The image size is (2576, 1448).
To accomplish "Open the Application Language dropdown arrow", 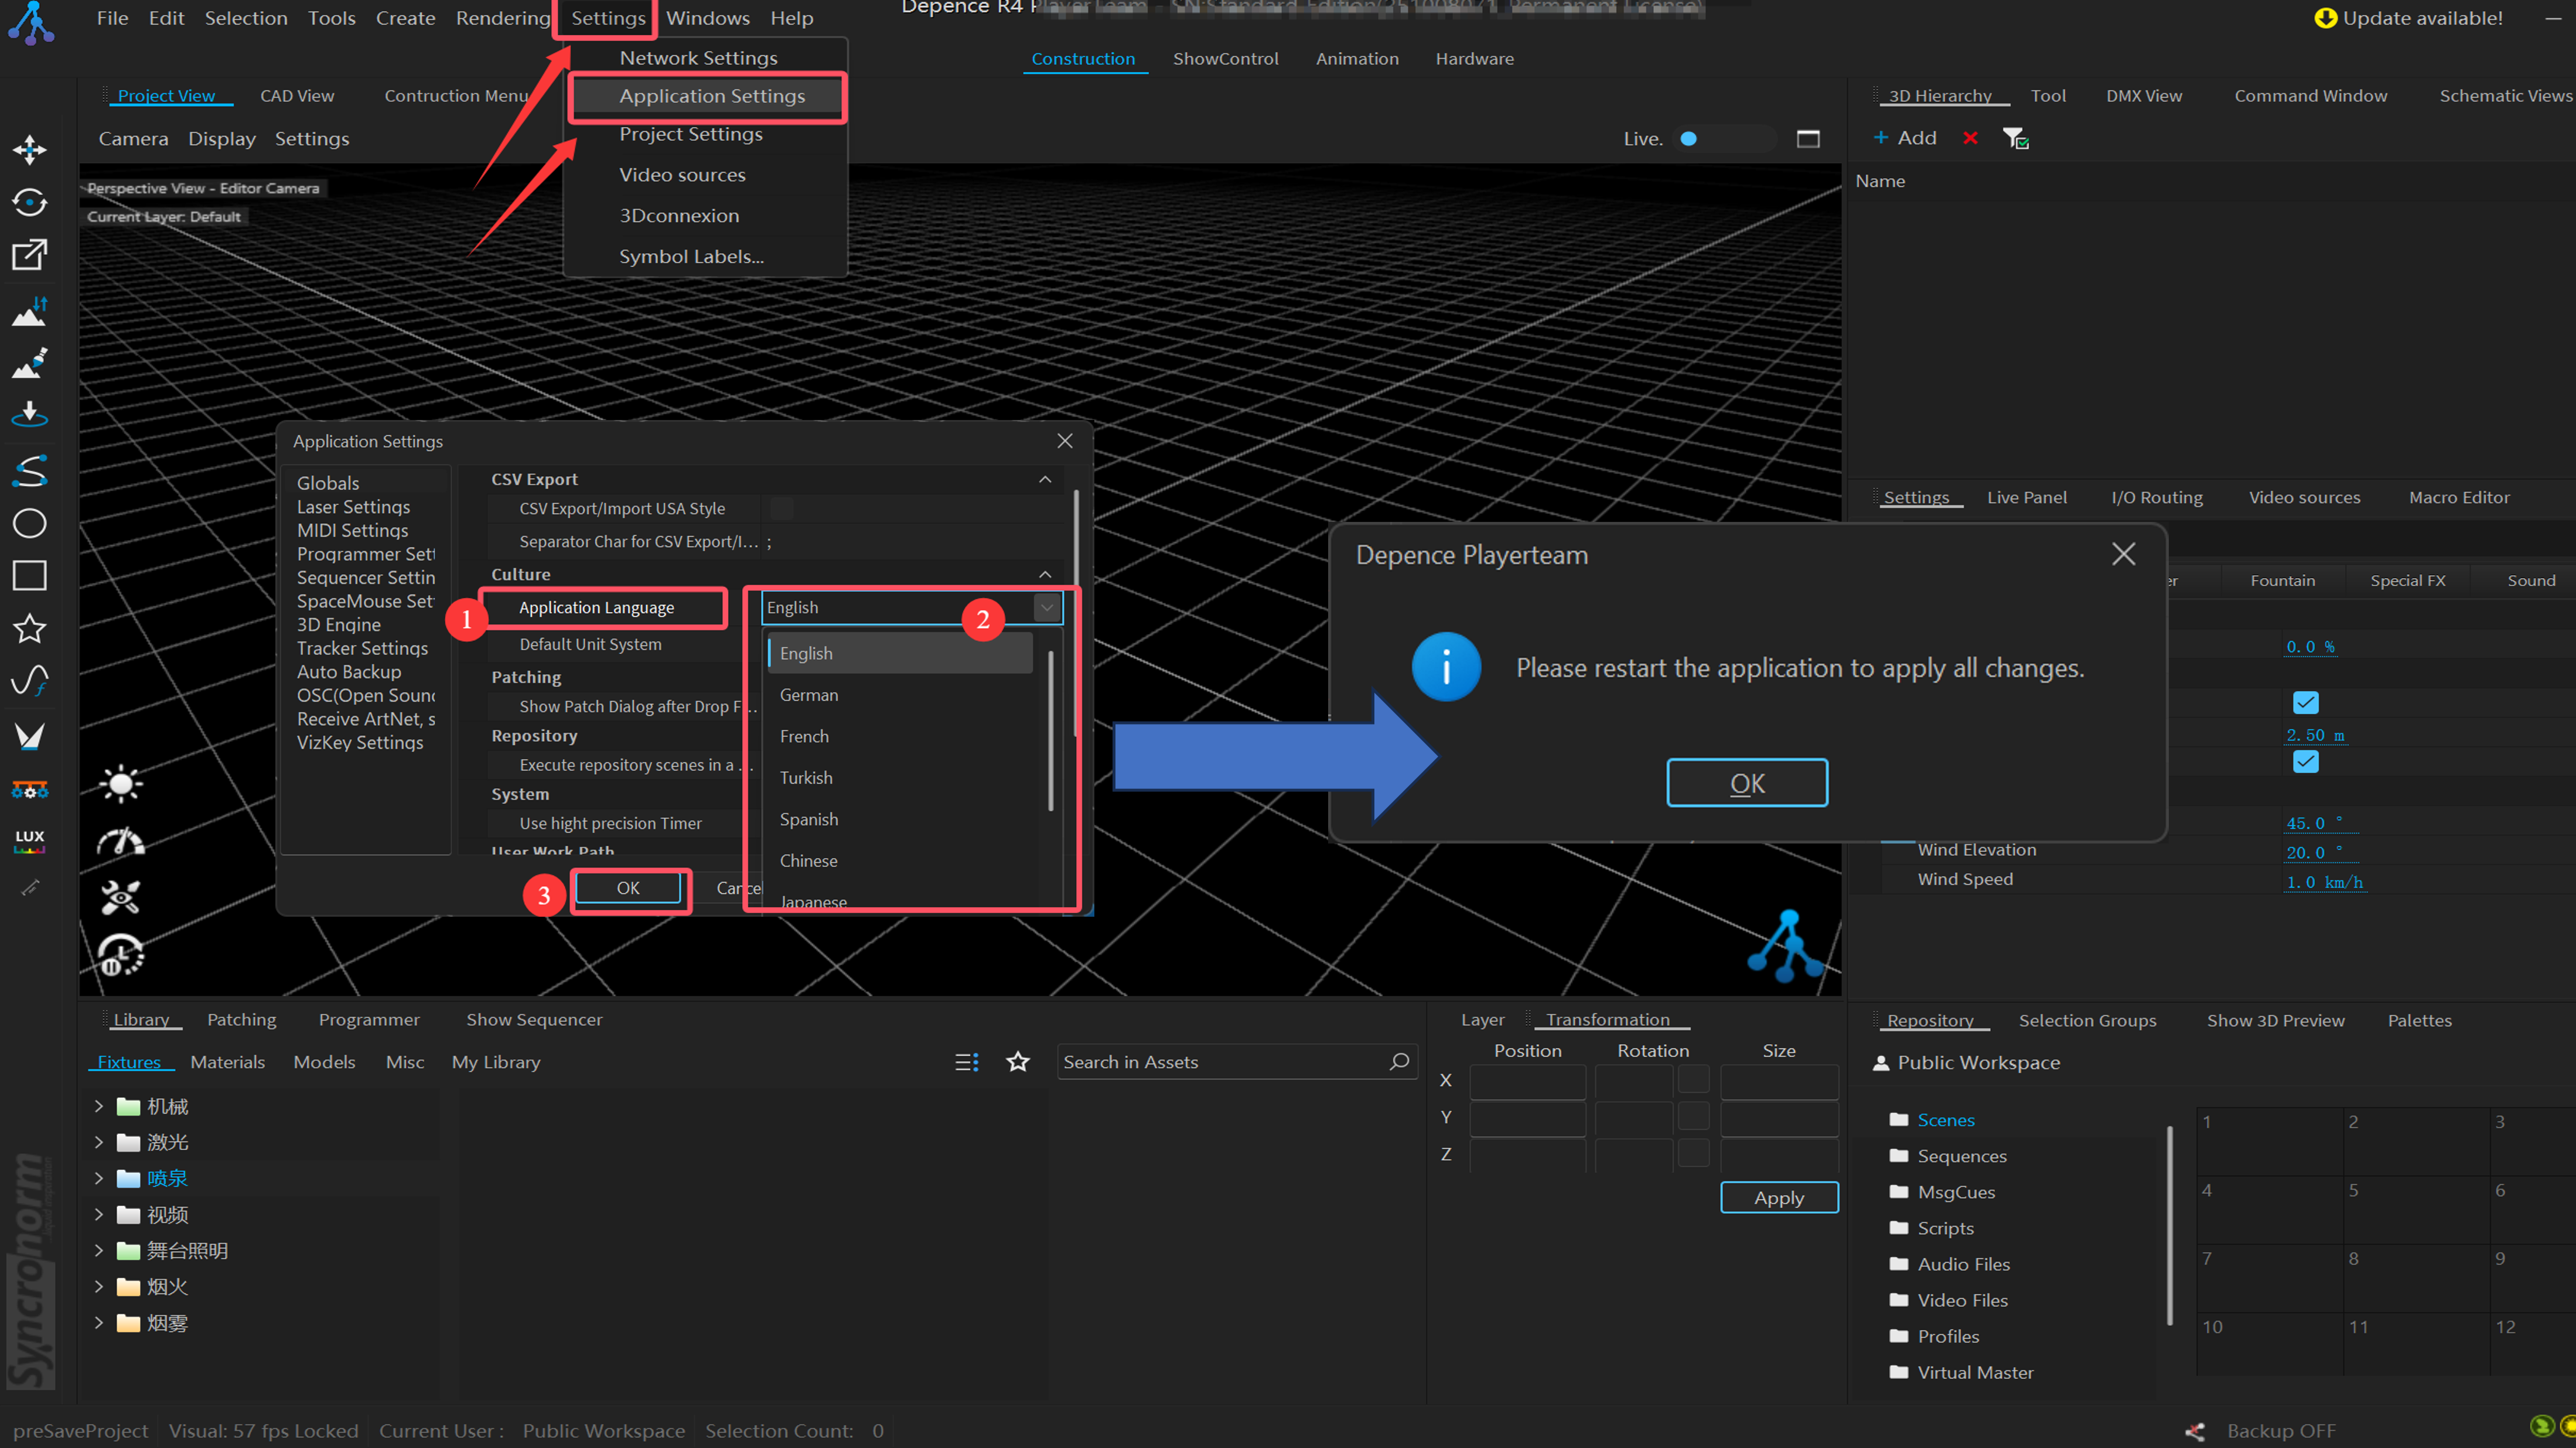I will (x=1046, y=607).
